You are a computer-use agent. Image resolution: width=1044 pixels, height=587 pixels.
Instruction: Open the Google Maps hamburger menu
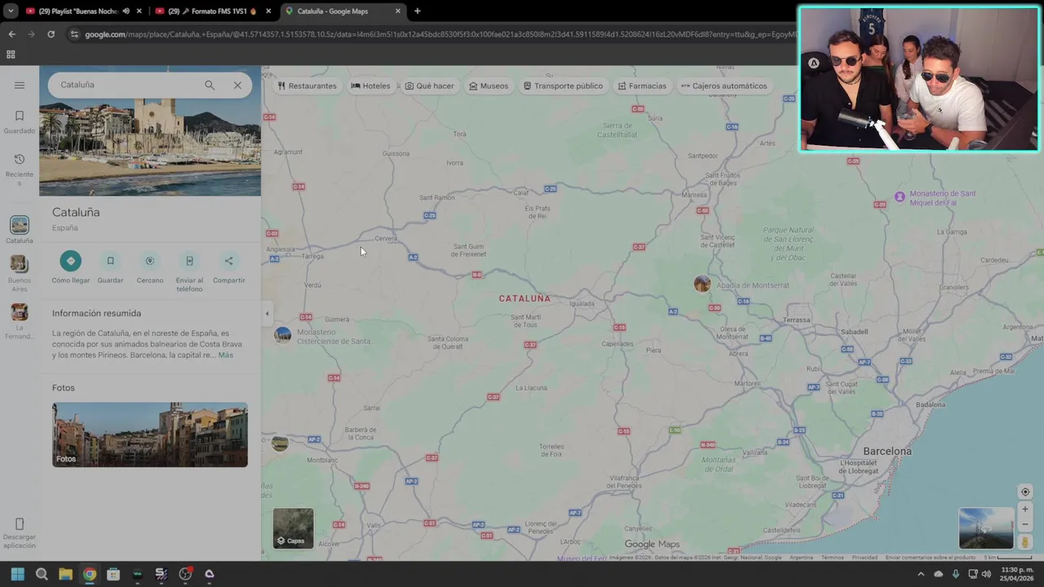tap(20, 85)
